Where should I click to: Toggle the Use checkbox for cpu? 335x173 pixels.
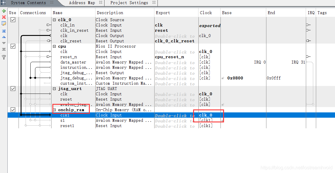tap(13, 46)
